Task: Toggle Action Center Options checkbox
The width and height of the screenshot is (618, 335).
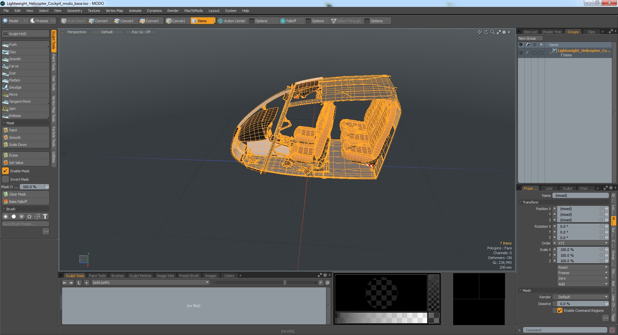Action: (252, 21)
